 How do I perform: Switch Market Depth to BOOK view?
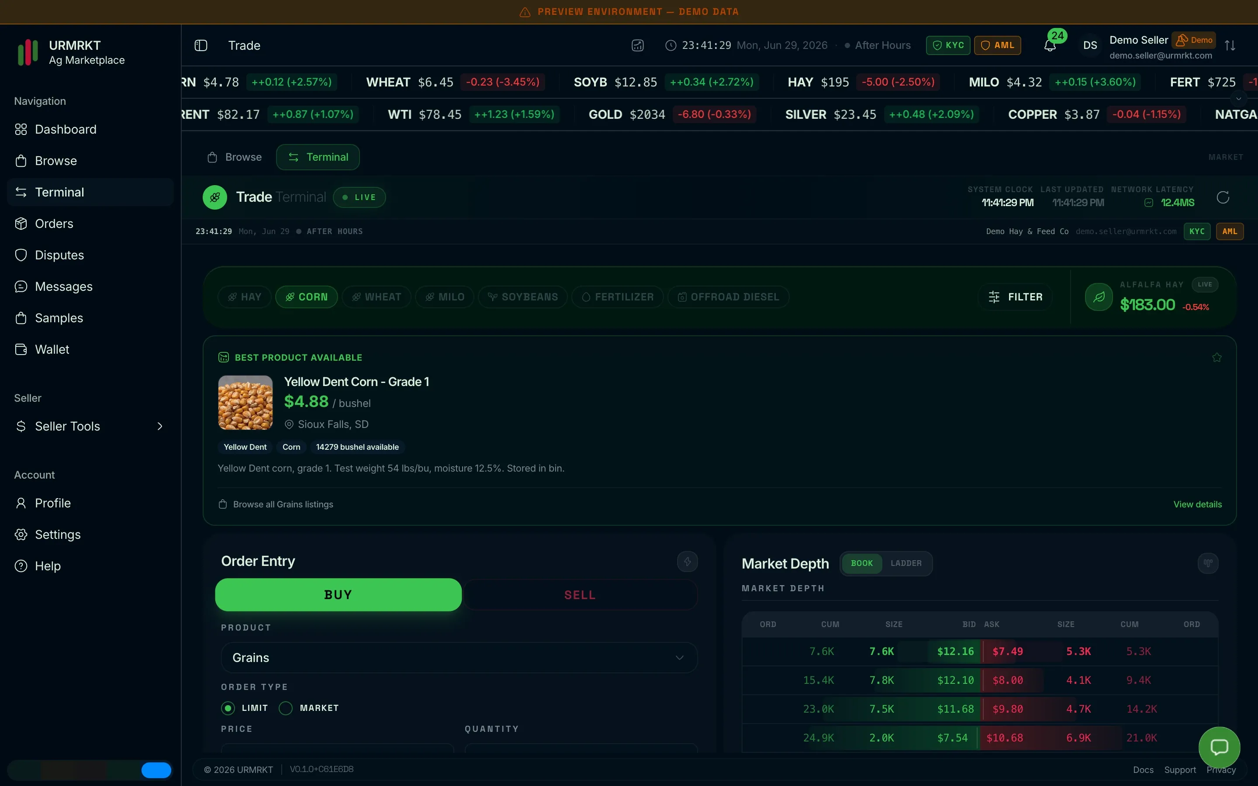pos(862,563)
